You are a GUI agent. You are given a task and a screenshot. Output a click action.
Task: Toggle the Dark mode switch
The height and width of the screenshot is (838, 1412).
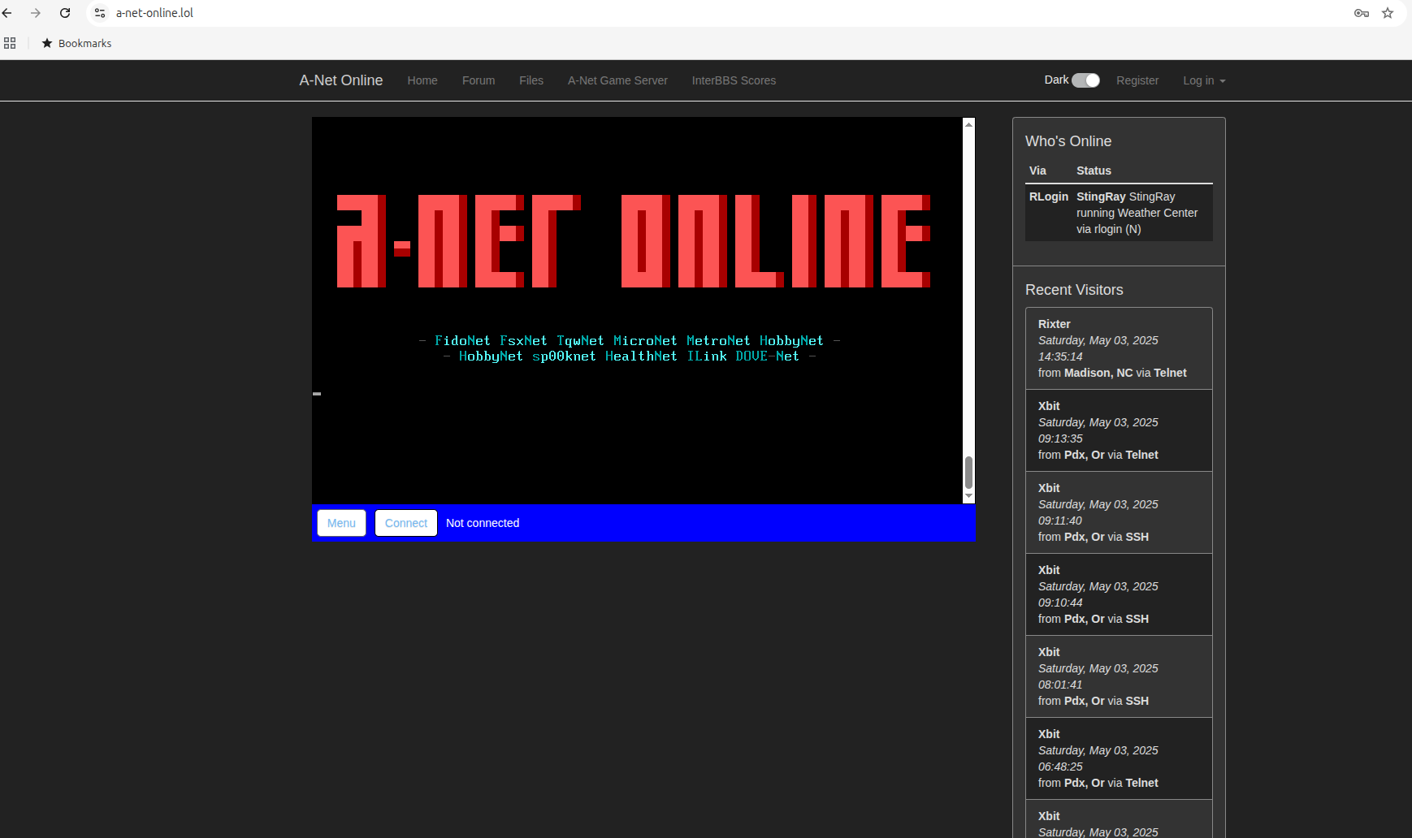pyautogui.click(x=1085, y=80)
